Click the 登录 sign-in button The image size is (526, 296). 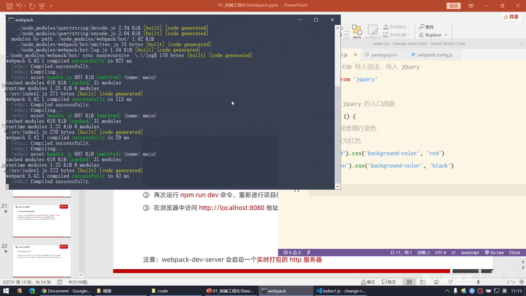tap(453, 6)
